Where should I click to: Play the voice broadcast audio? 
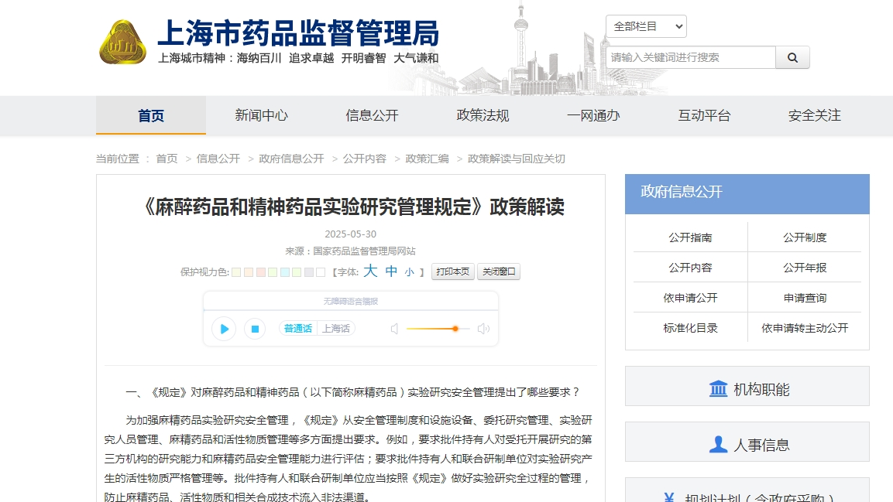(224, 329)
